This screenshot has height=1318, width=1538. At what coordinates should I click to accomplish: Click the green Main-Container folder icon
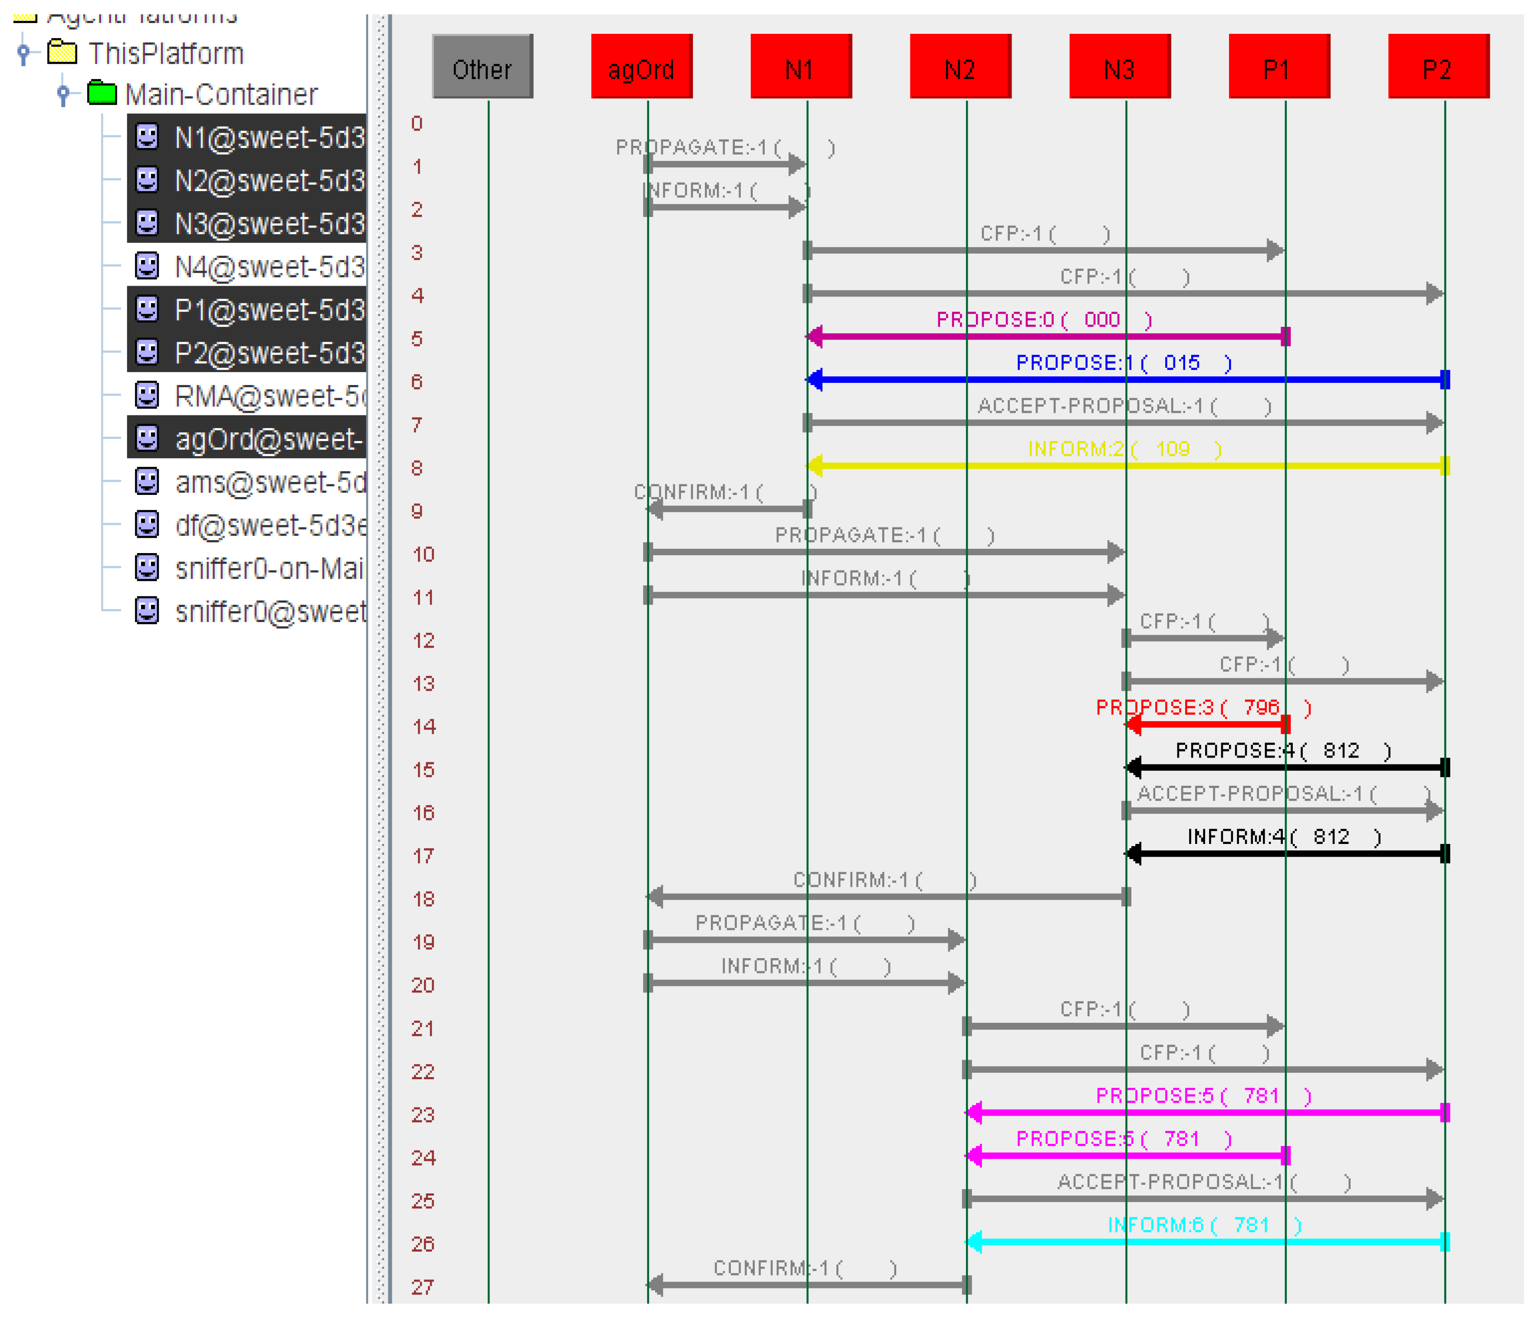click(x=102, y=94)
